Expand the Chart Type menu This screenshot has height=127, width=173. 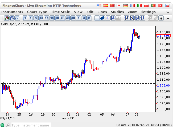click(37, 12)
